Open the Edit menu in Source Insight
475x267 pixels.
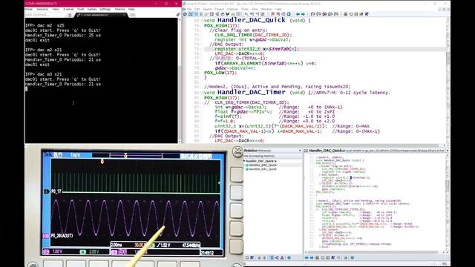(x=197, y=10)
